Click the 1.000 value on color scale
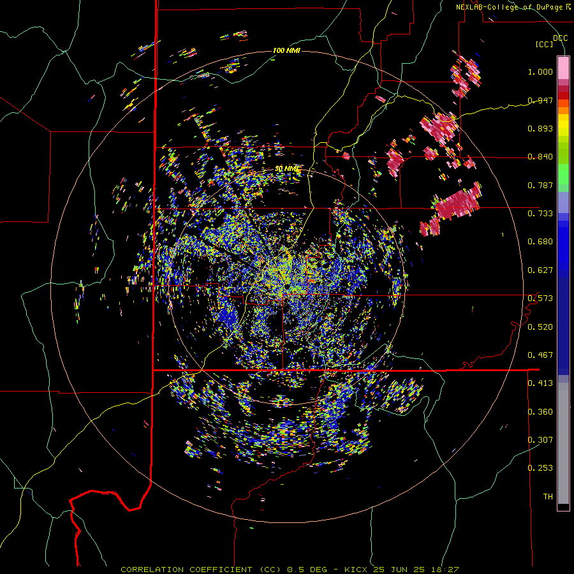 [x=540, y=71]
